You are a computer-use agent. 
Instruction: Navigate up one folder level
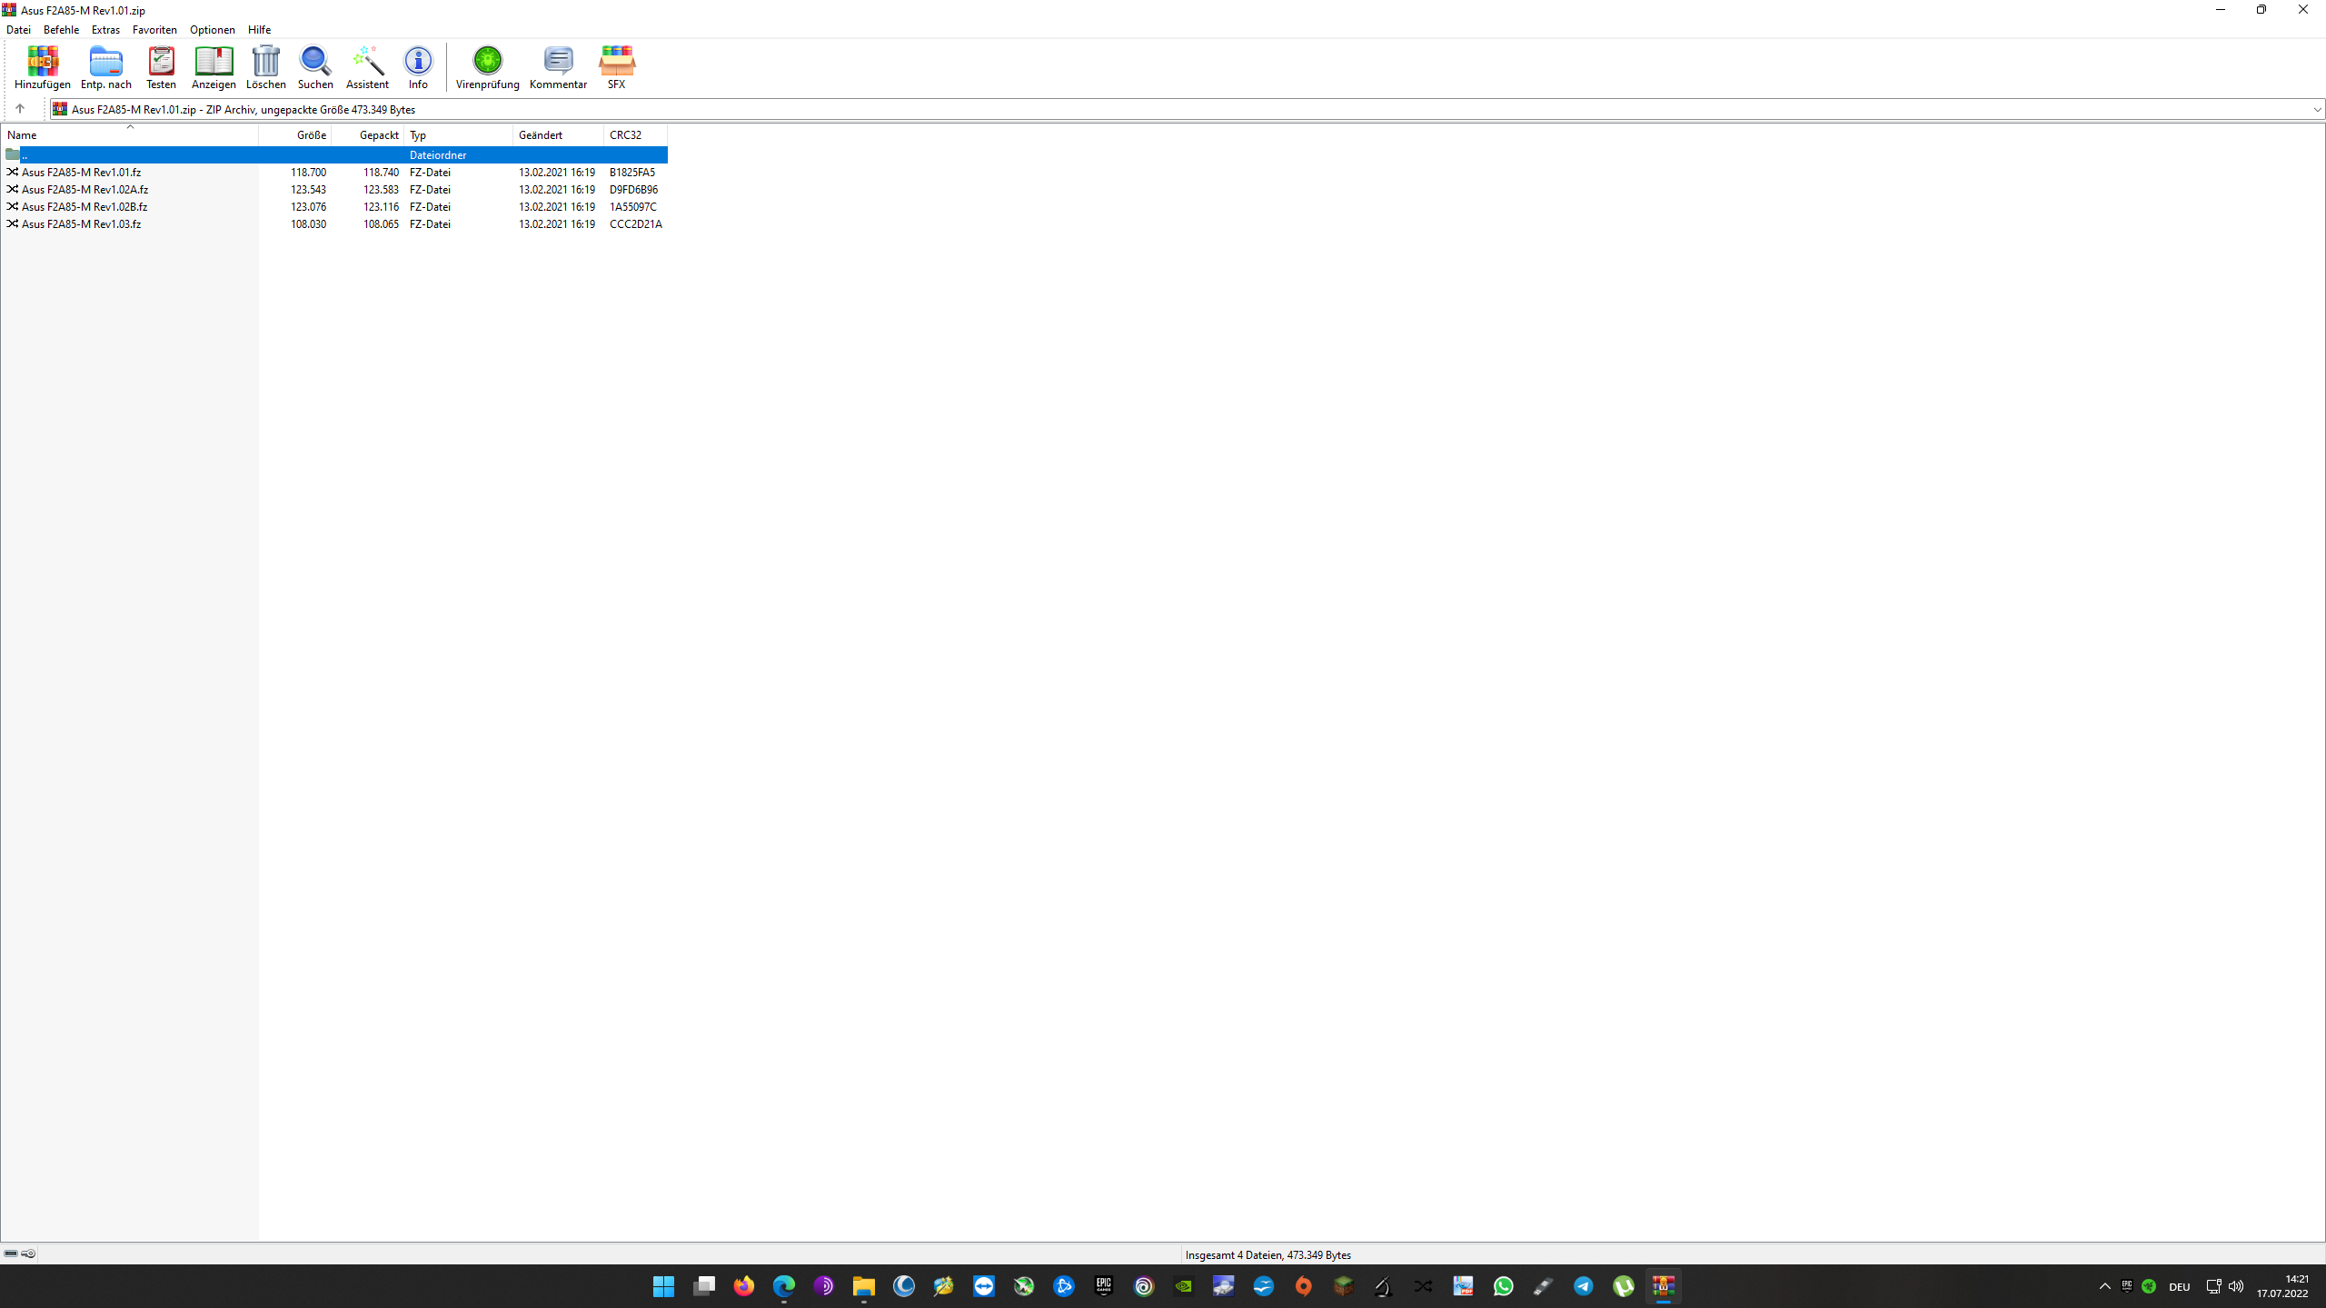click(21, 108)
